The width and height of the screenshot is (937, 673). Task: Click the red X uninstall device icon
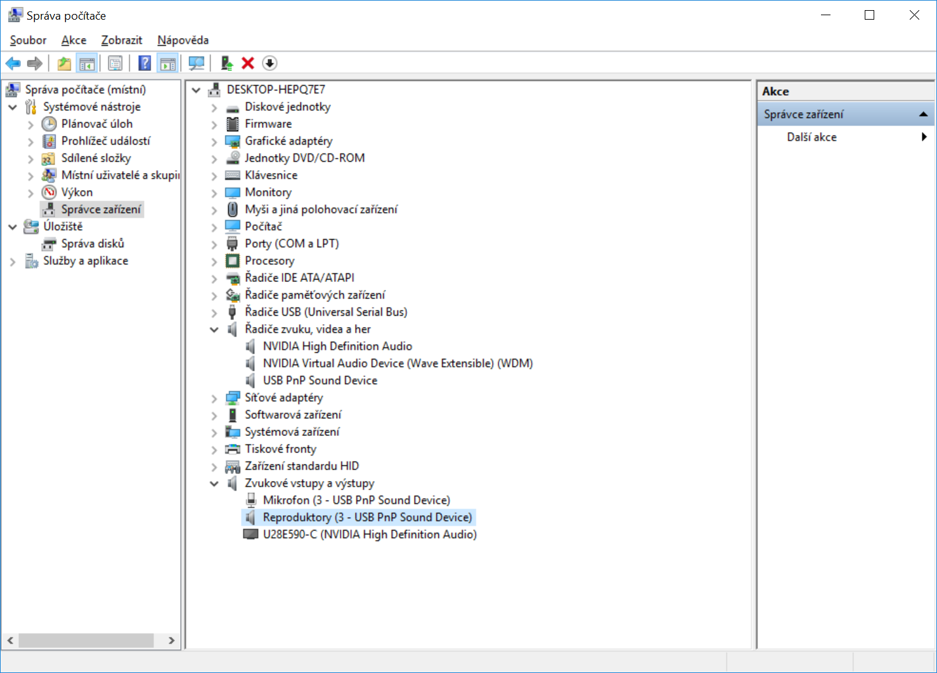tap(248, 63)
